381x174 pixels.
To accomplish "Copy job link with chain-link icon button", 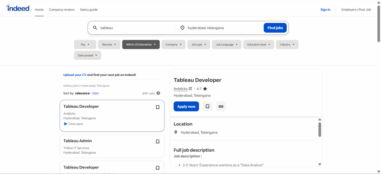I will click(221, 106).
